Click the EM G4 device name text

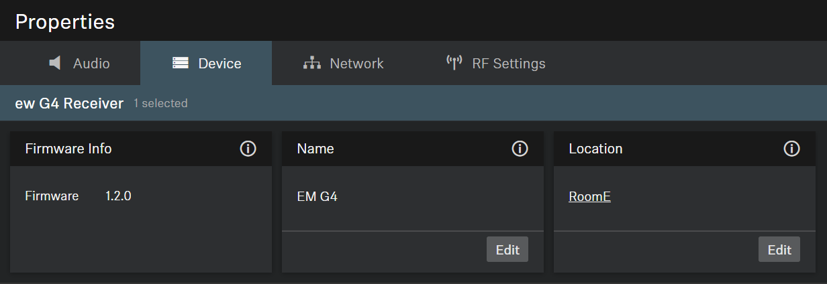click(317, 197)
